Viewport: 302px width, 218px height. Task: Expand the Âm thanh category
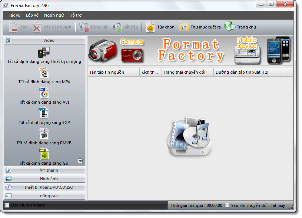[x=44, y=170]
